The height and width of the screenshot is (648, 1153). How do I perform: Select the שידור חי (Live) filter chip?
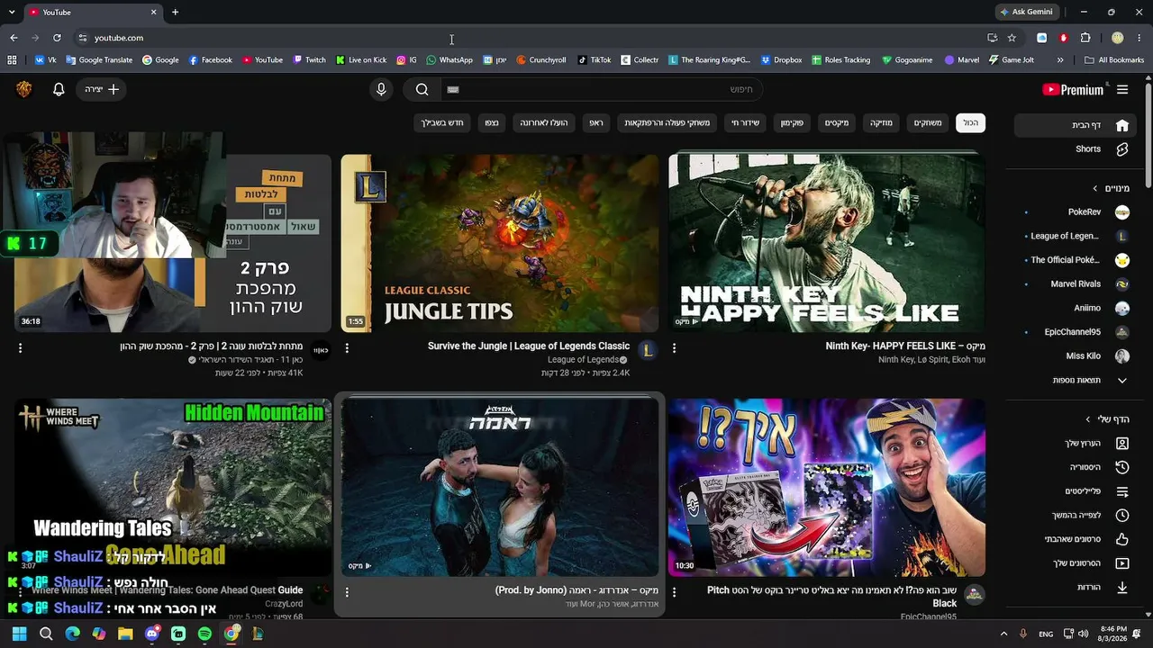[745, 122]
